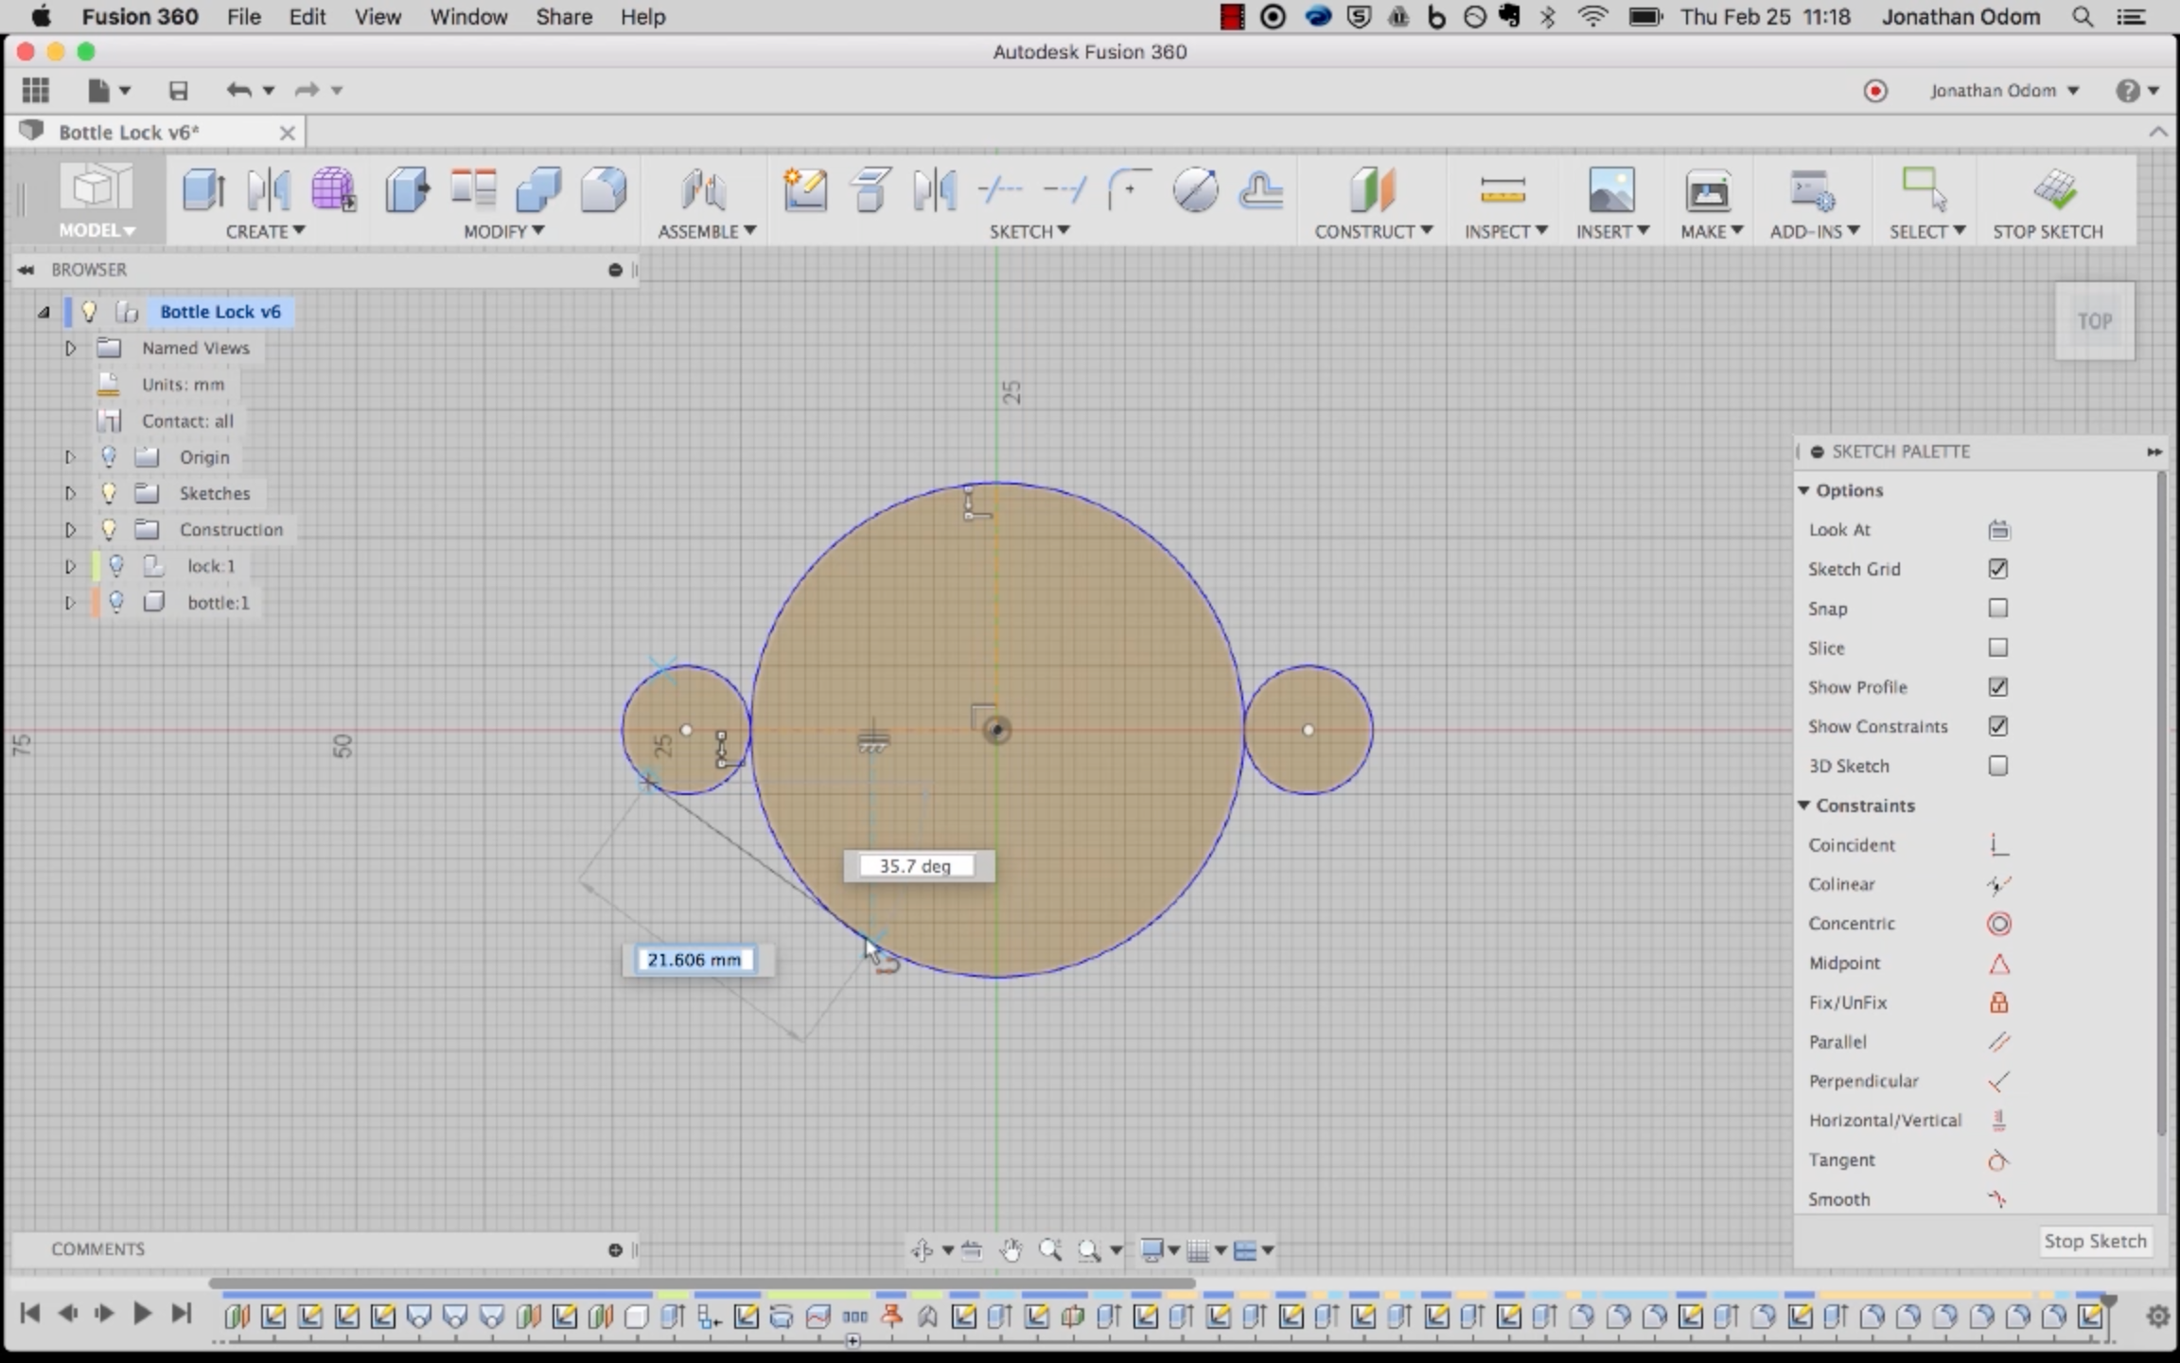
Task: Select the Perpendicular constraint icon
Action: (x=1997, y=1082)
